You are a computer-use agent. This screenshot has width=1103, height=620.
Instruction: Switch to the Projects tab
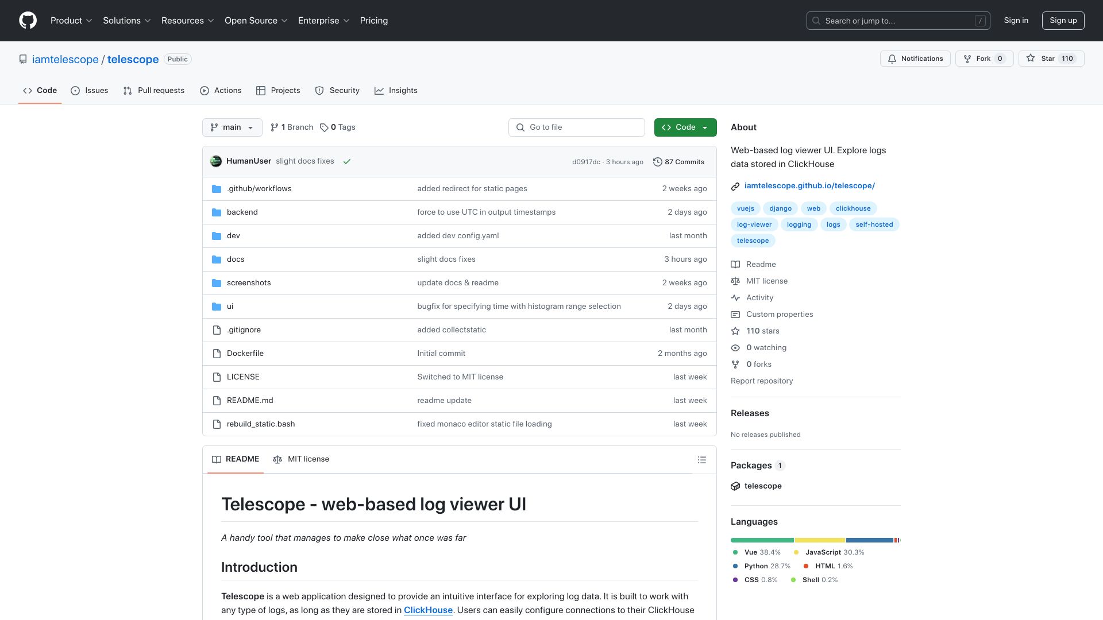[278, 91]
